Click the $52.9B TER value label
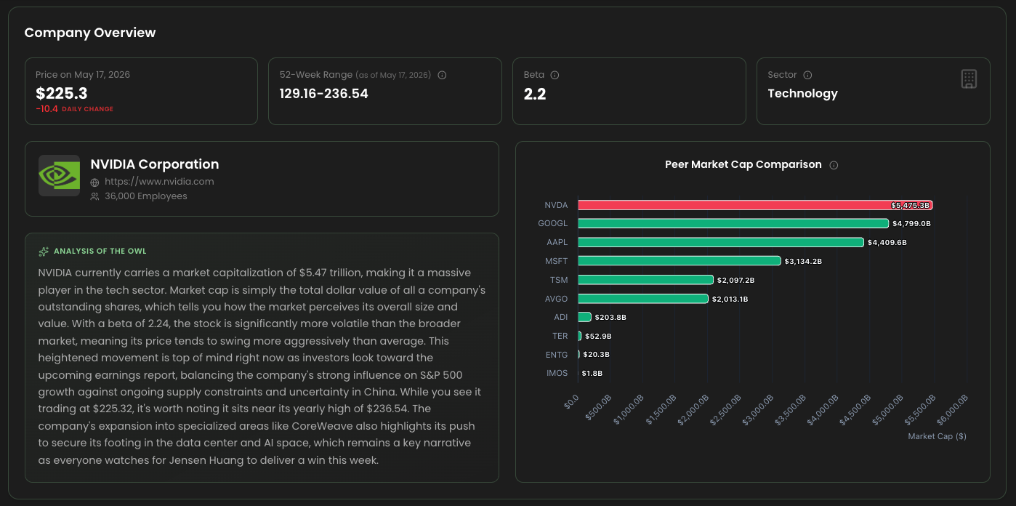Image resolution: width=1016 pixels, height=506 pixels. (598, 337)
